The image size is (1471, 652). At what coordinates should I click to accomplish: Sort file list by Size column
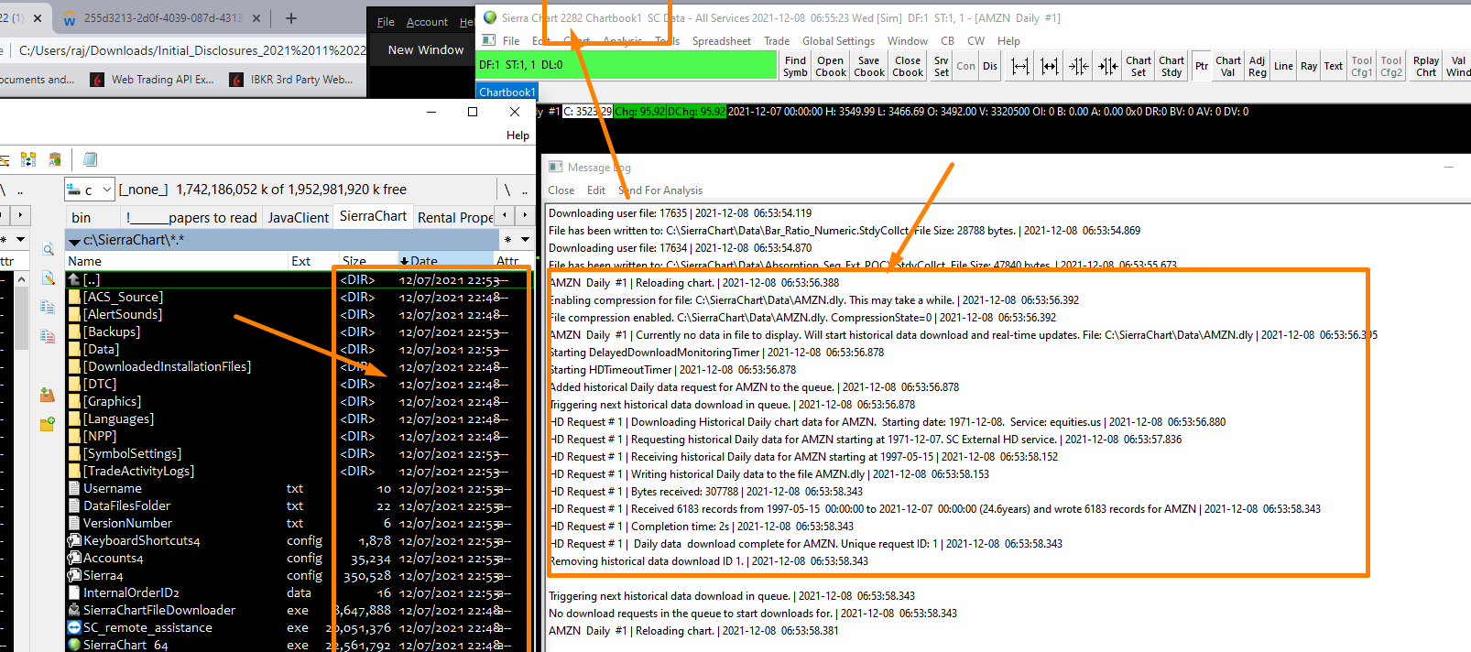[x=367, y=261]
